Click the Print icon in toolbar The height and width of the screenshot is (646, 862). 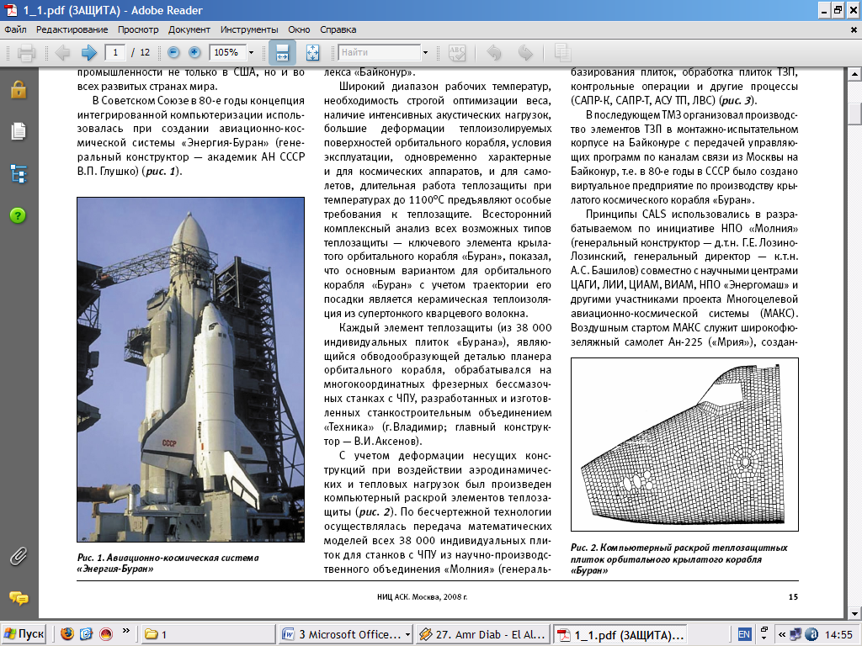26,53
